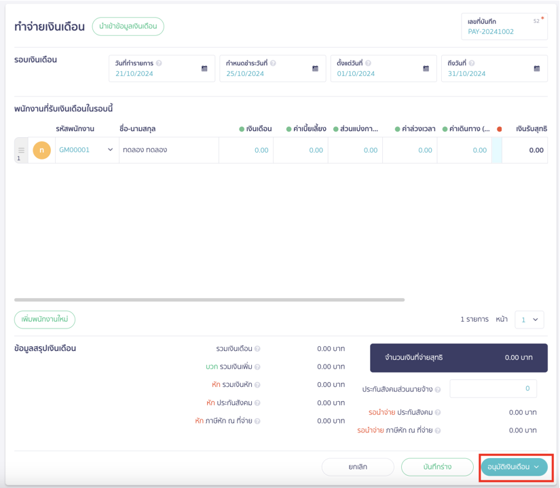
Task: Click the ยกเลิก button
Action: click(x=358, y=467)
